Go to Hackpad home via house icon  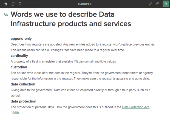[6, 4]
